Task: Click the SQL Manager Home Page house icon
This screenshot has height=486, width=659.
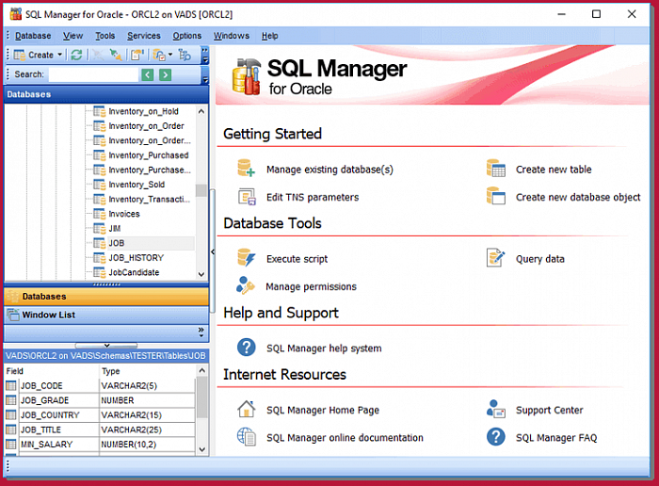Action: (x=247, y=409)
